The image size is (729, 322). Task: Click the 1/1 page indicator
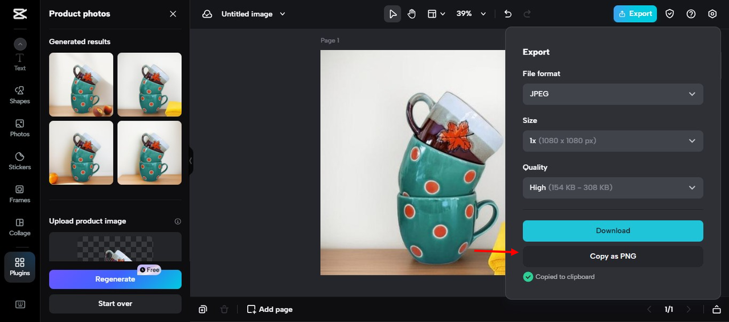[x=669, y=310]
